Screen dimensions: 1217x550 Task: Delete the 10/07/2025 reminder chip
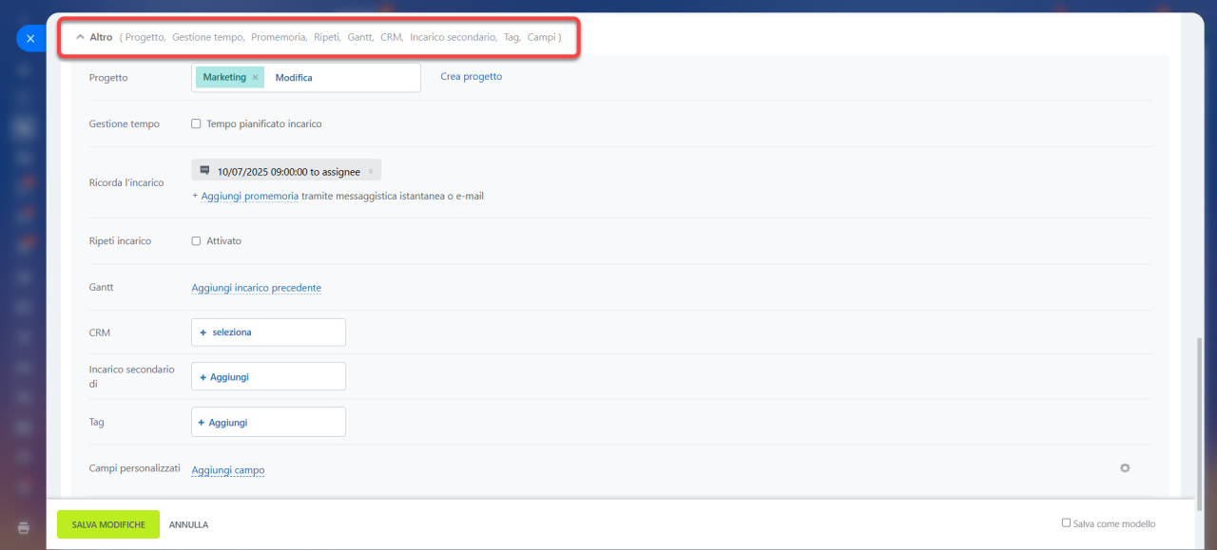point(371,172)
